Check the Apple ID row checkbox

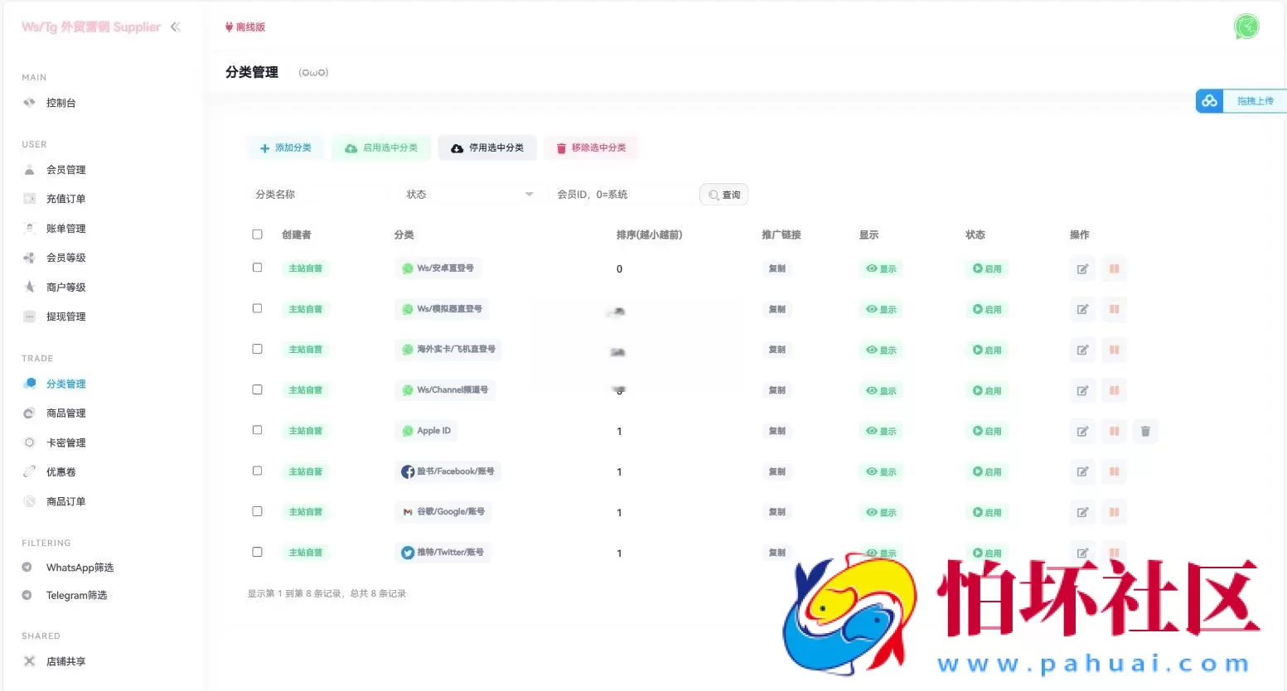(257, 430)
